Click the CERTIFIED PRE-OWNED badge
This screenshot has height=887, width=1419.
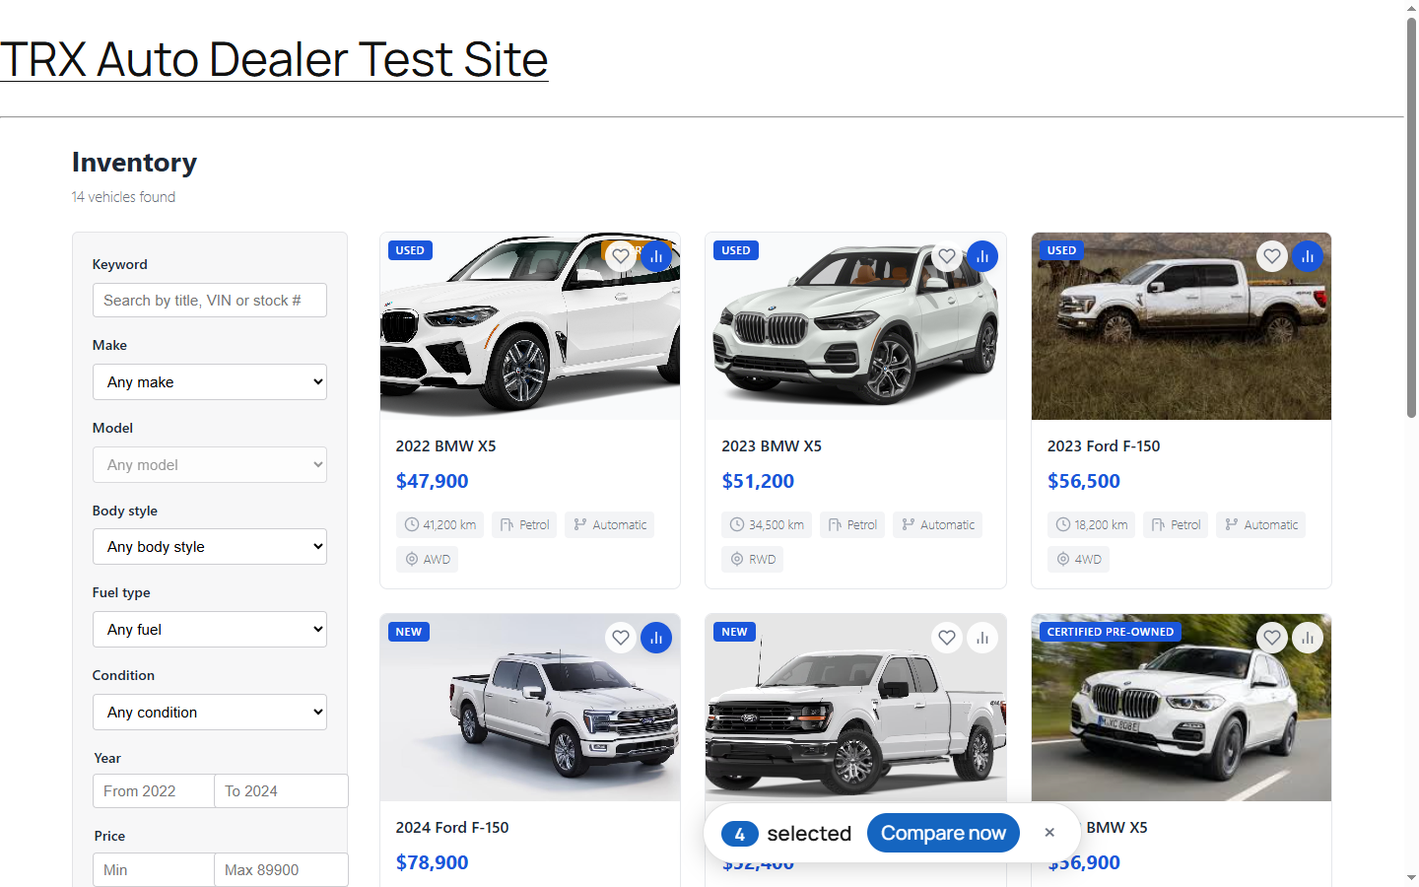coord(1111,632)
